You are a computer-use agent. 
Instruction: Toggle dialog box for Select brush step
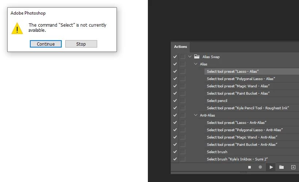click(x=183, y=152)
